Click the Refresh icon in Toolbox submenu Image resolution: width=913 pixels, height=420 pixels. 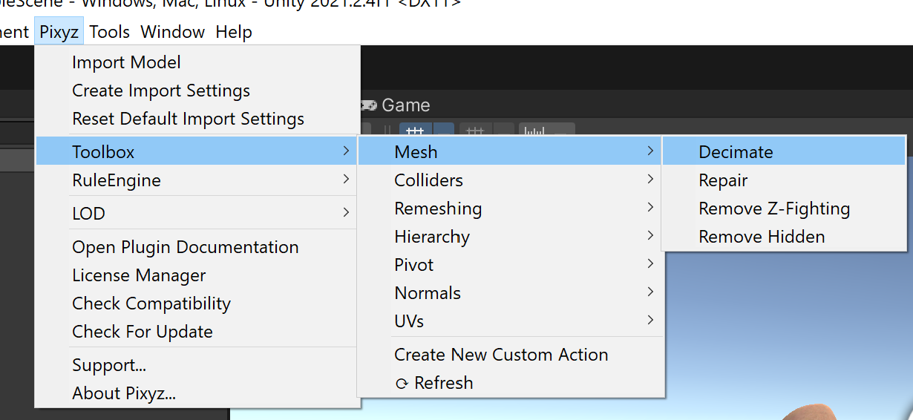(402, 384)
